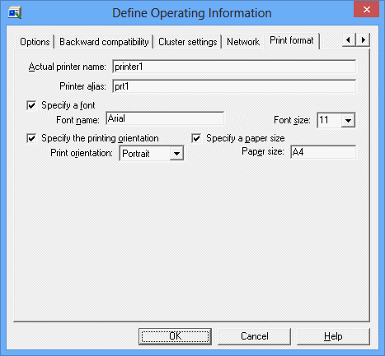
Task: Select the Network tab
Action: click(x=243, y=42)
